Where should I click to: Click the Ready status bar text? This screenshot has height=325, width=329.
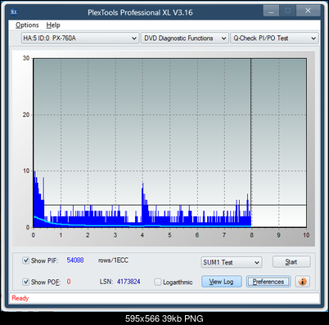click(x=20, y=298)
